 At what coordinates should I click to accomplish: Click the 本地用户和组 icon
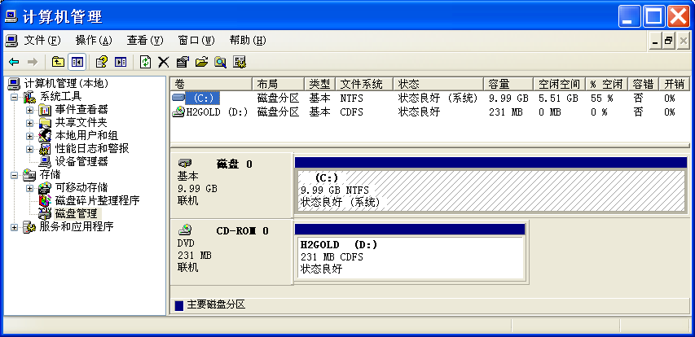point(45,135)
